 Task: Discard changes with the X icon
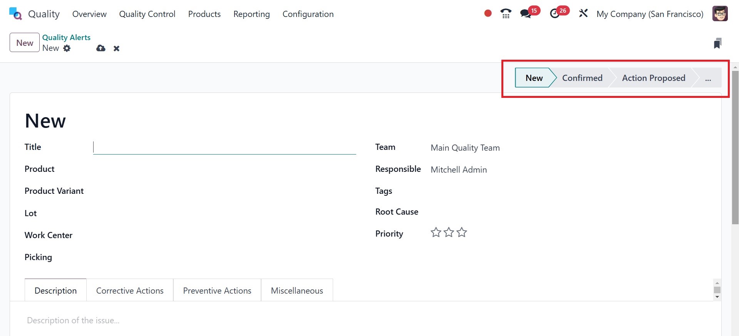[x=117, y=49]
